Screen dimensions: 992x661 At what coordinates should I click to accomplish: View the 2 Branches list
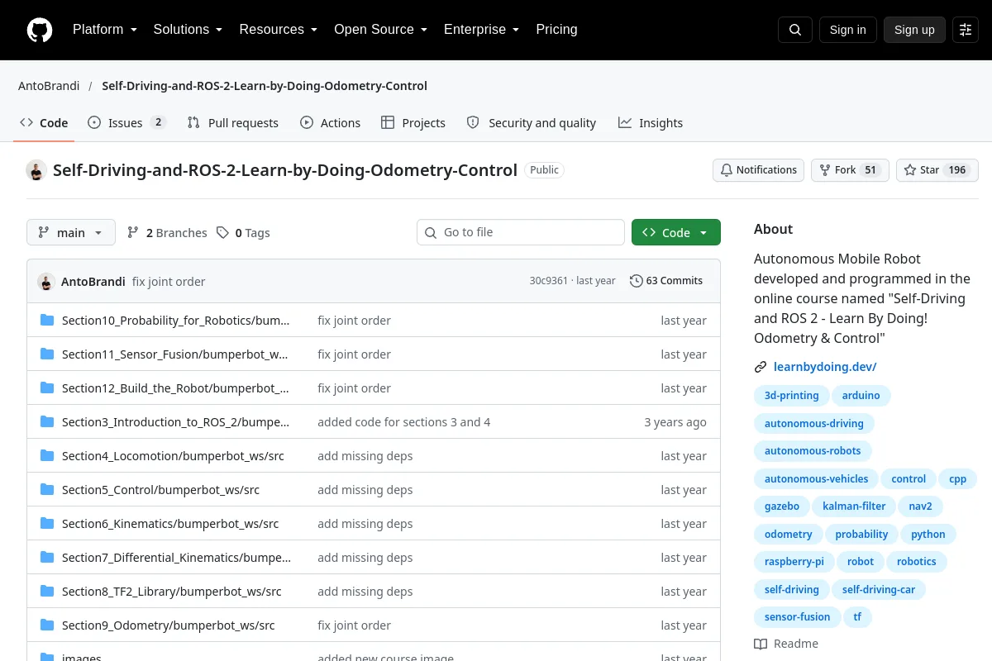click(x=167, y=233)
